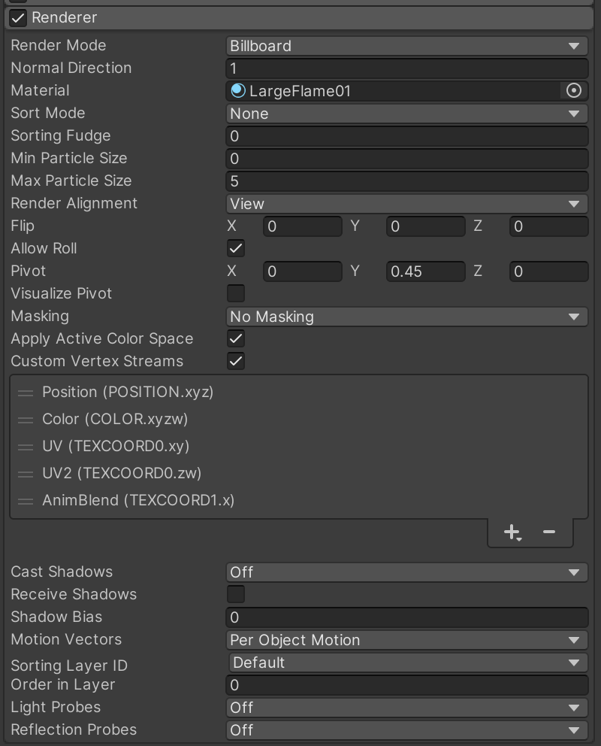
Task: Click the plus icon to add vertex stream
Action: [512, 532]
